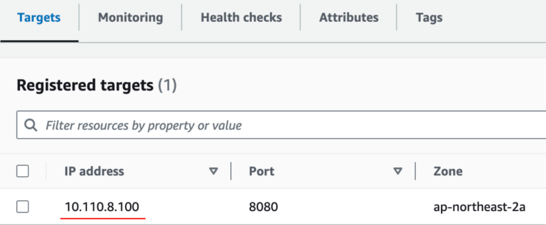This screenshot has height=225, width=546.
Task: Sort by the IP address arrow
Action: (x=214, y=171)
